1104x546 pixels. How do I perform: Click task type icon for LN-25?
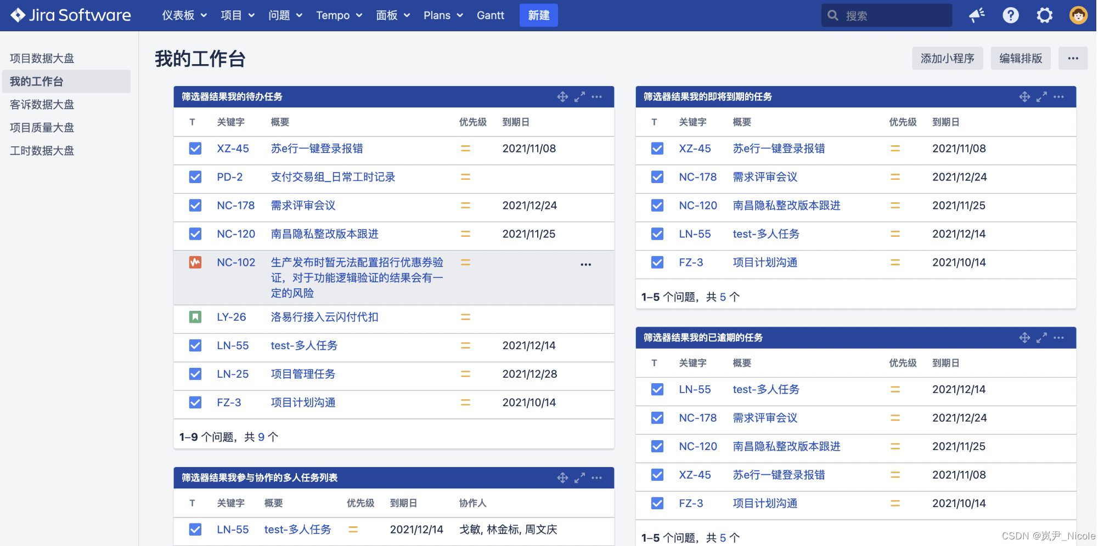195,374
